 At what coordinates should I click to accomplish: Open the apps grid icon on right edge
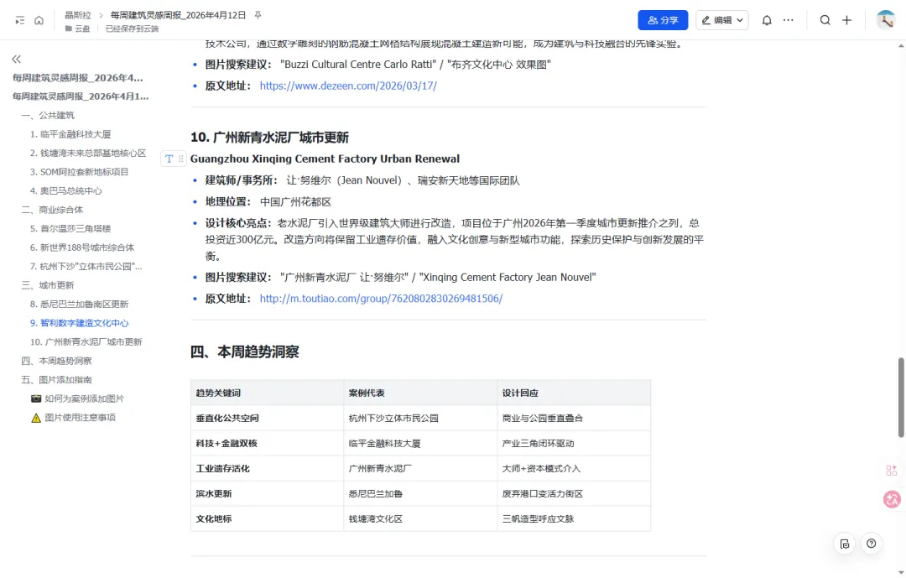(x=892, y=471)
